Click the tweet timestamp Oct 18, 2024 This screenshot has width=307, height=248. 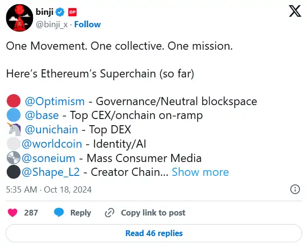click(x=49, y=190)
